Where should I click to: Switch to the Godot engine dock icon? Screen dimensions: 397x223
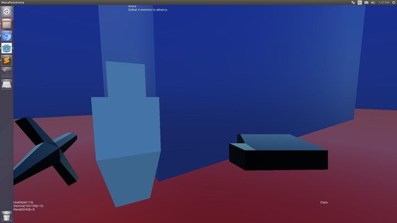(x=7, y=48)
